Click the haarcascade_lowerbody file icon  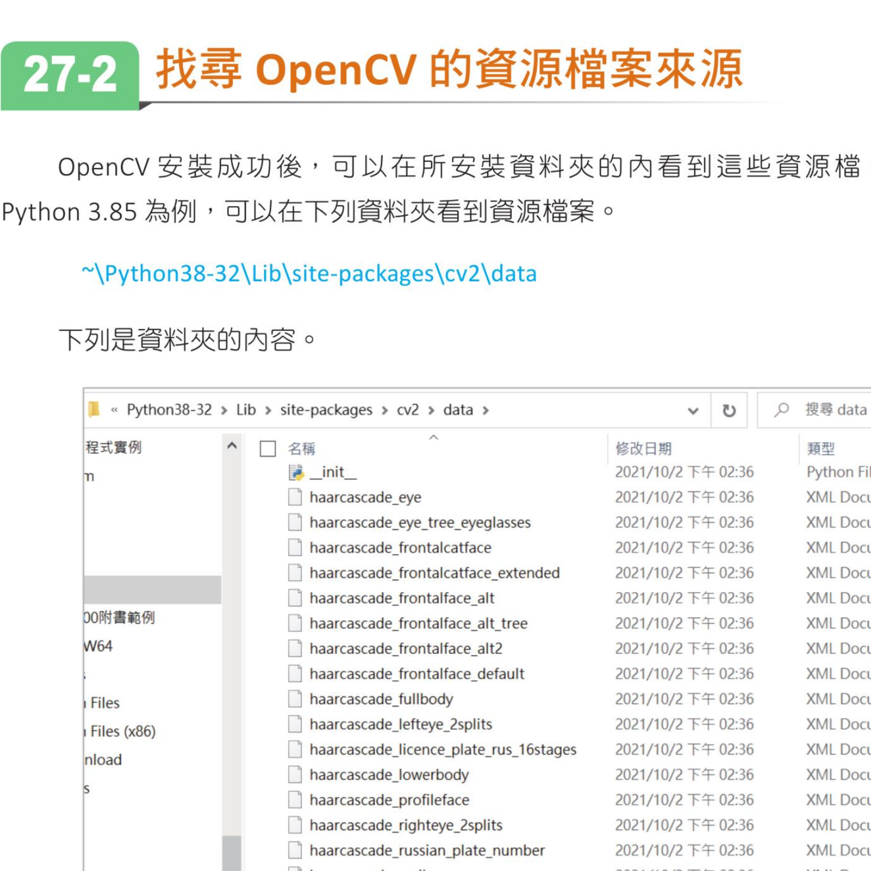coord(295,774)
